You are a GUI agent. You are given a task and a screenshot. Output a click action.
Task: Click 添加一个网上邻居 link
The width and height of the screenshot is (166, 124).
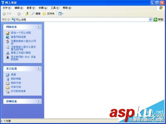click(x=21, y=33)
